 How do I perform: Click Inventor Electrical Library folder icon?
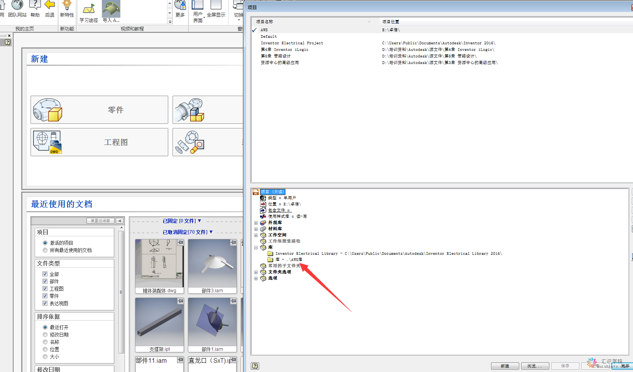click(x=270, y=253)
